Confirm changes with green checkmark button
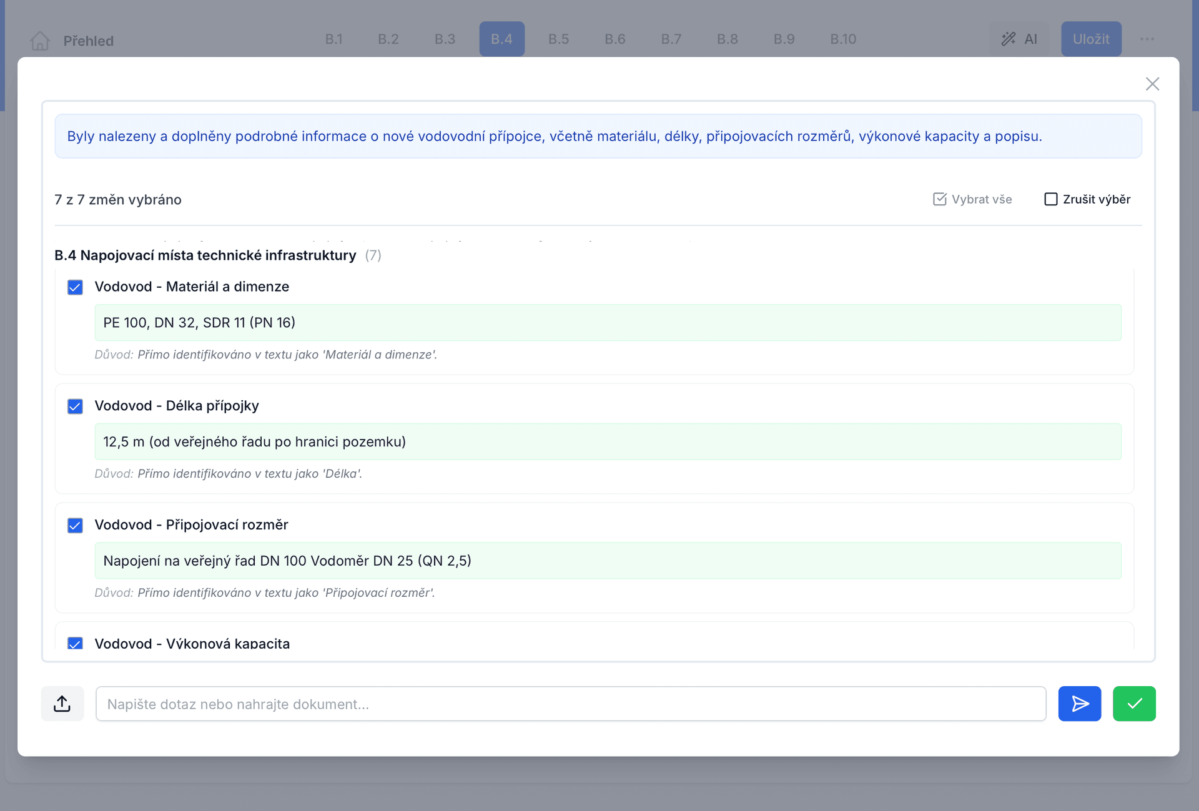The width and height of the screenshot is (1199, 811). click(1133, 704)
